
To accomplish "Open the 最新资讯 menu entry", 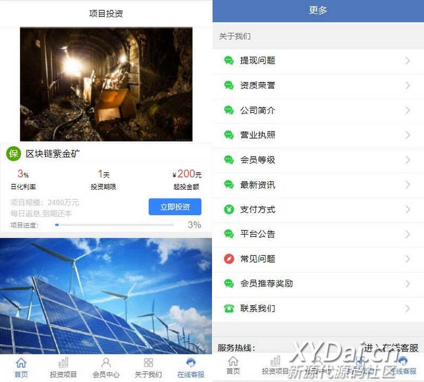I will click(x=319, y=185).
